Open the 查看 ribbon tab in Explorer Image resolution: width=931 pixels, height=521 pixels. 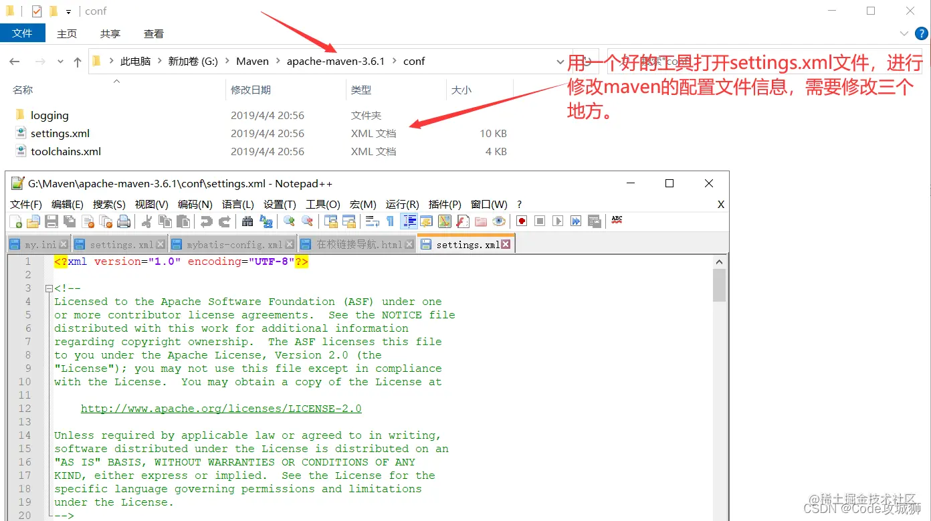click(x=154, y=33)
